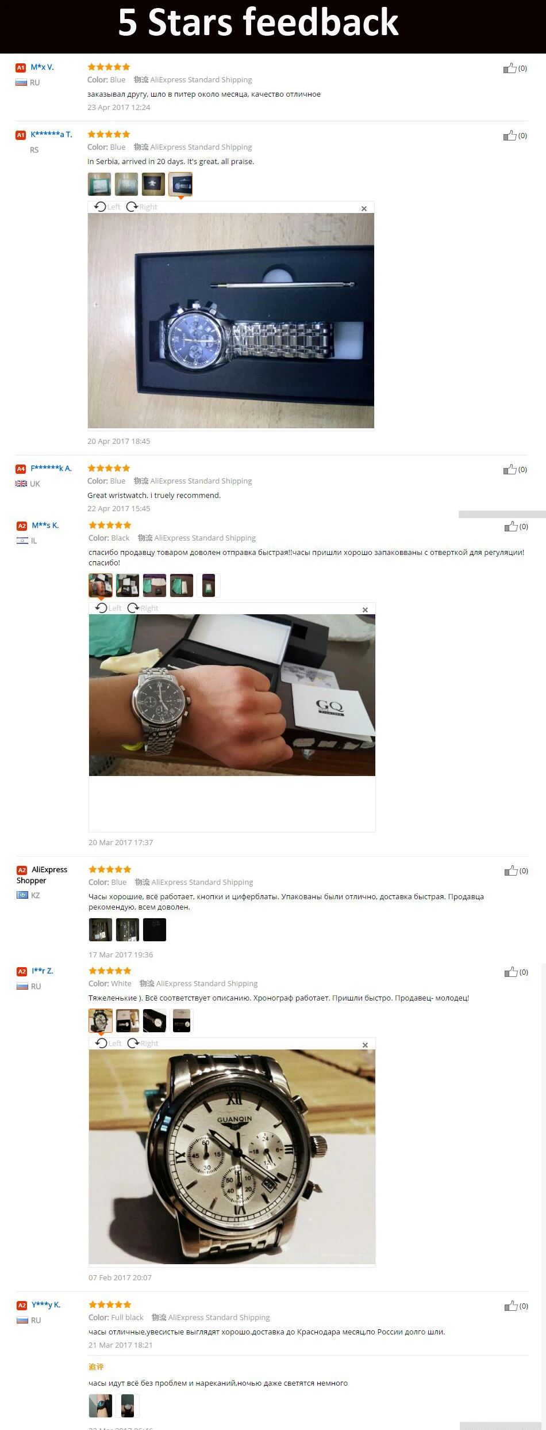View first follow-up photo by Y***y K.
The height and width of the screenshot is (1430, 546).
pos(101,1405)
